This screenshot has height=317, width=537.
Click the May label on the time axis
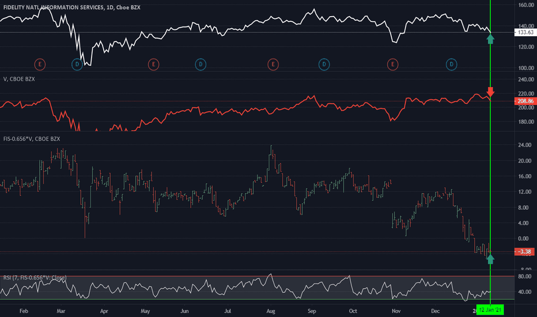coord(145,311)
